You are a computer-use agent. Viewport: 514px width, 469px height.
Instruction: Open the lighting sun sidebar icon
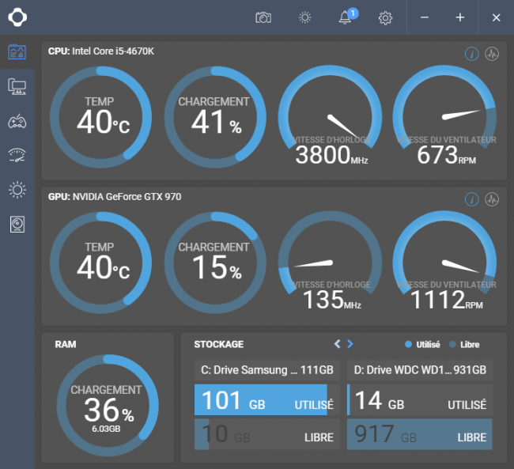click(x=17, y=190)
